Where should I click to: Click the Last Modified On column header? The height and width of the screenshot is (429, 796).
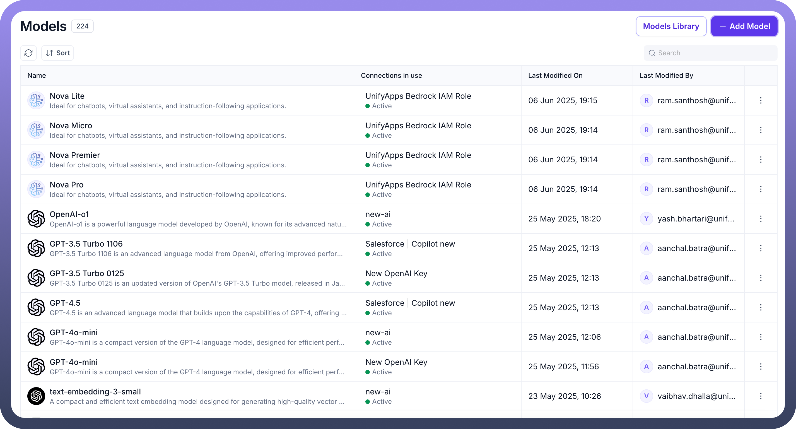555,75
